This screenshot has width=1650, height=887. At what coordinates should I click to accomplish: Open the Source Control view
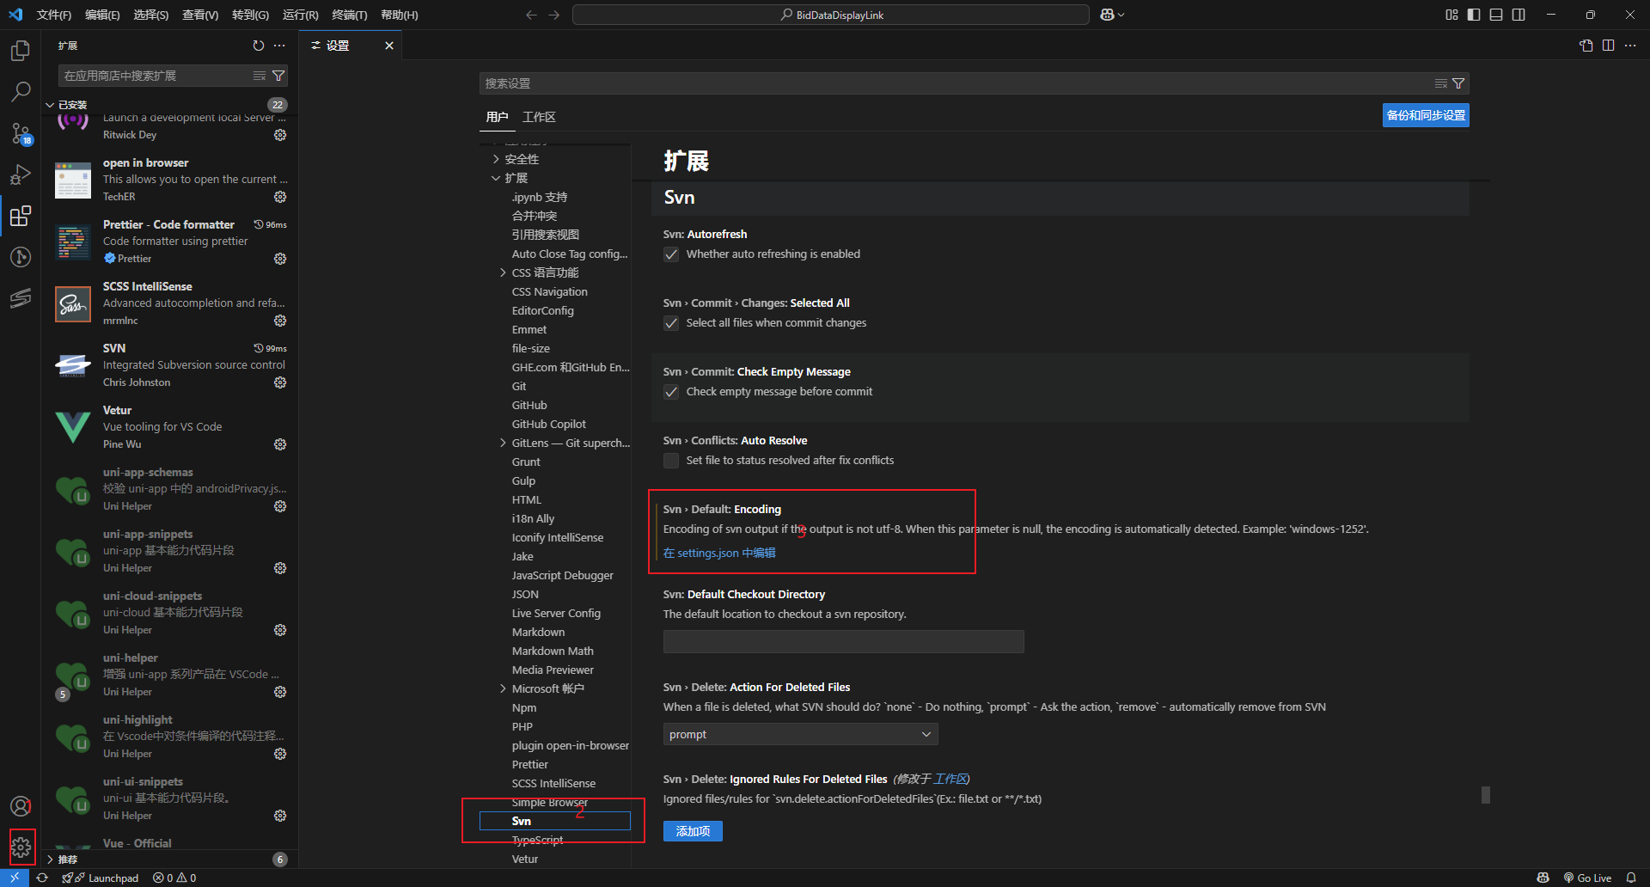pos(21,133)
